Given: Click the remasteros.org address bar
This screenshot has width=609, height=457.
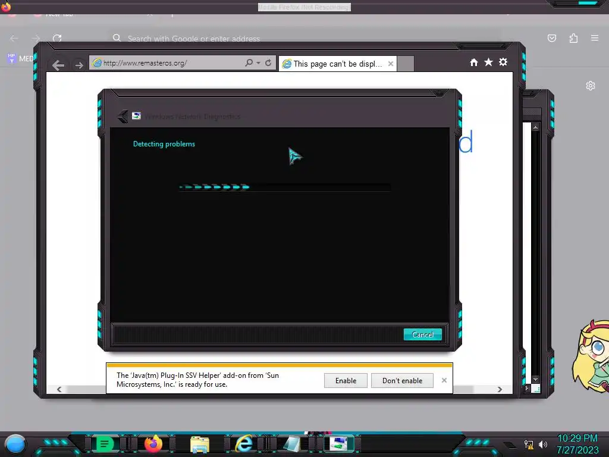Looking at the screenshot, I should 167,63.
